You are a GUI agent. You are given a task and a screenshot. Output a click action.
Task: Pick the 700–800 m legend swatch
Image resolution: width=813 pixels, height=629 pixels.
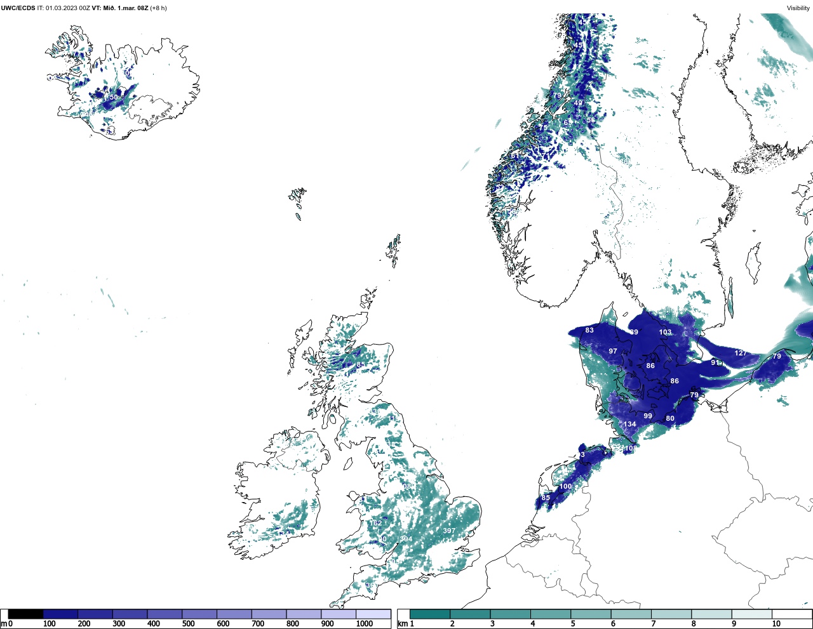coord(269,614)
